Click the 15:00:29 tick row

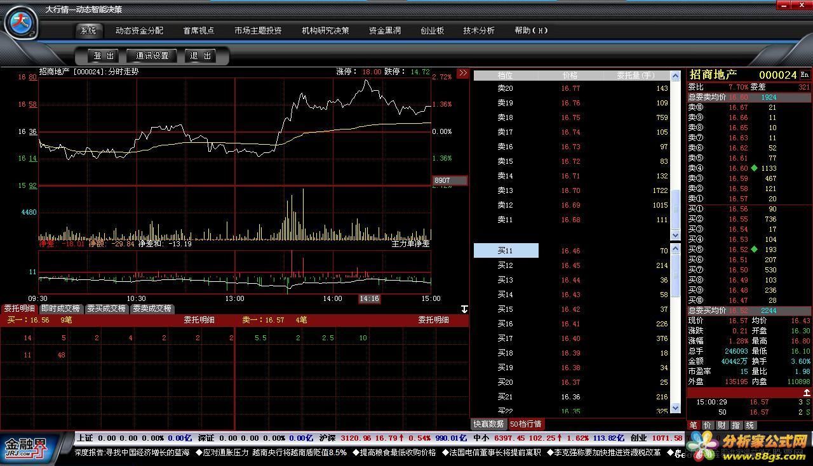(x=749, y=402)
